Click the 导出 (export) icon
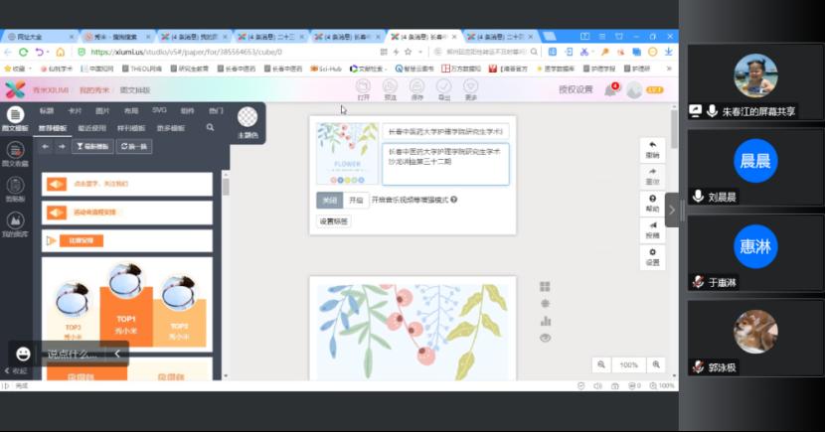Image resolution: width=825 pixels, height=432 pixels. click(x=443, y=91)
